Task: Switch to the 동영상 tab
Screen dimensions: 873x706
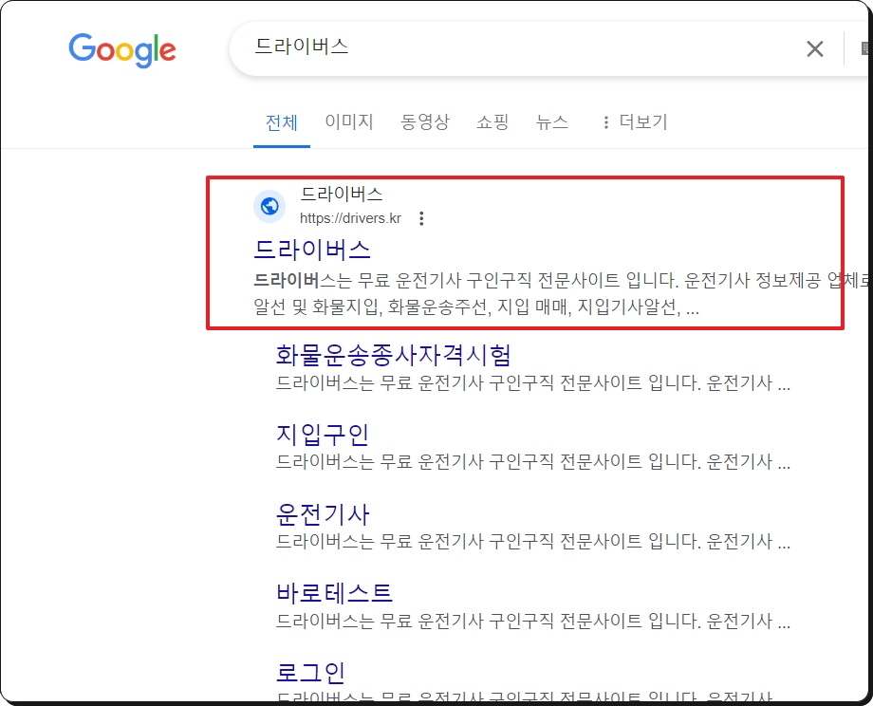Action: pos(425,121)
